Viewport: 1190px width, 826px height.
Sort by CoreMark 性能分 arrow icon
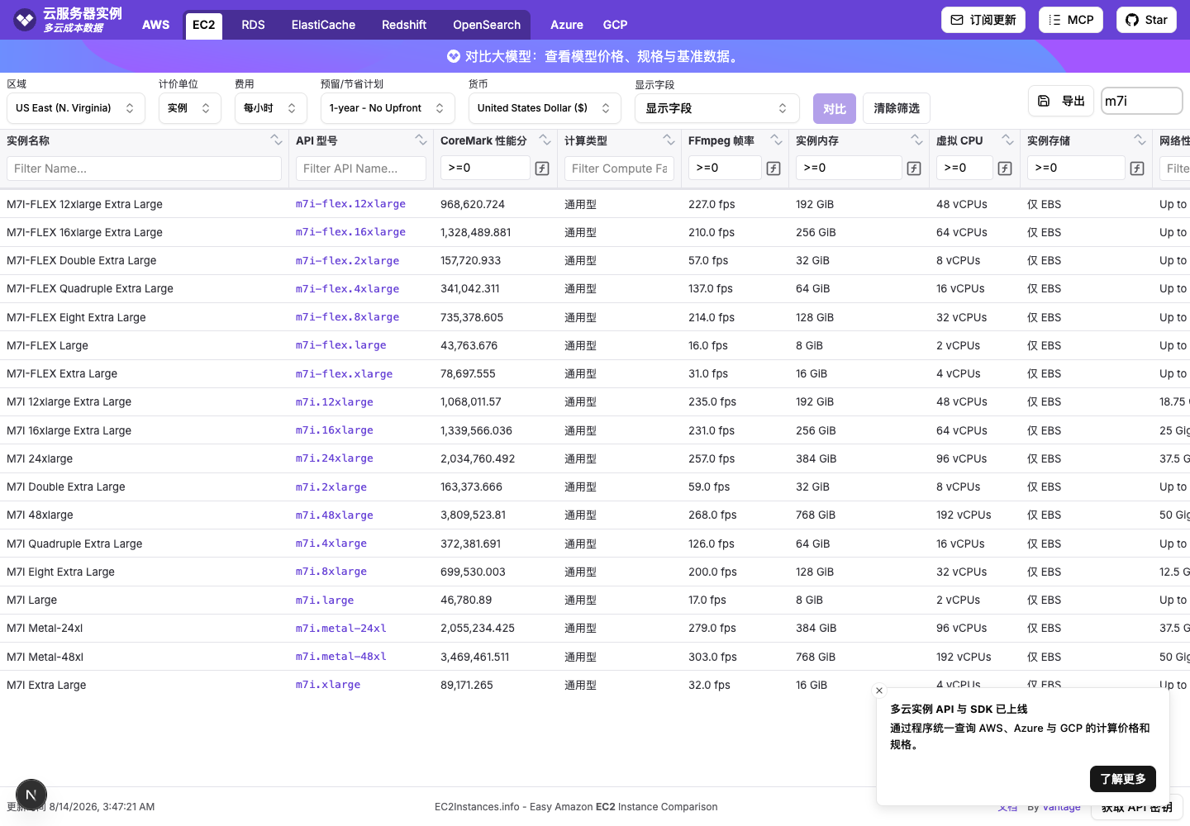point(545,140)
